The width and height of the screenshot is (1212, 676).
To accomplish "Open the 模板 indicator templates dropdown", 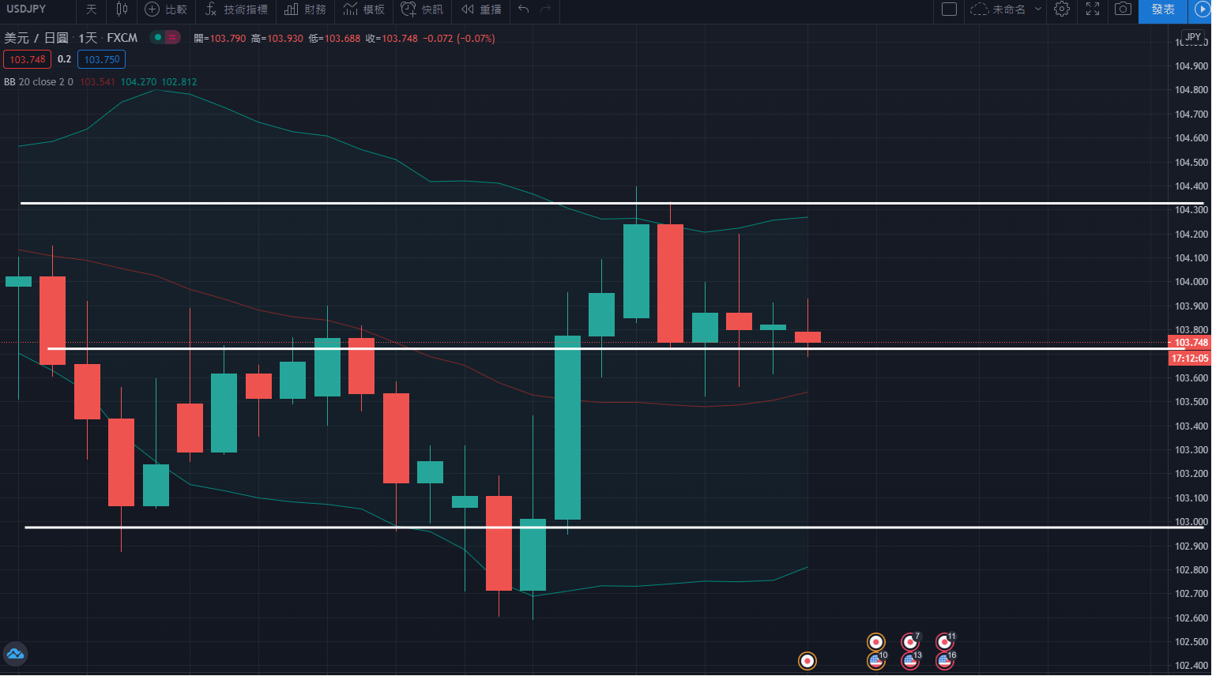I will [x=364, y=9].
